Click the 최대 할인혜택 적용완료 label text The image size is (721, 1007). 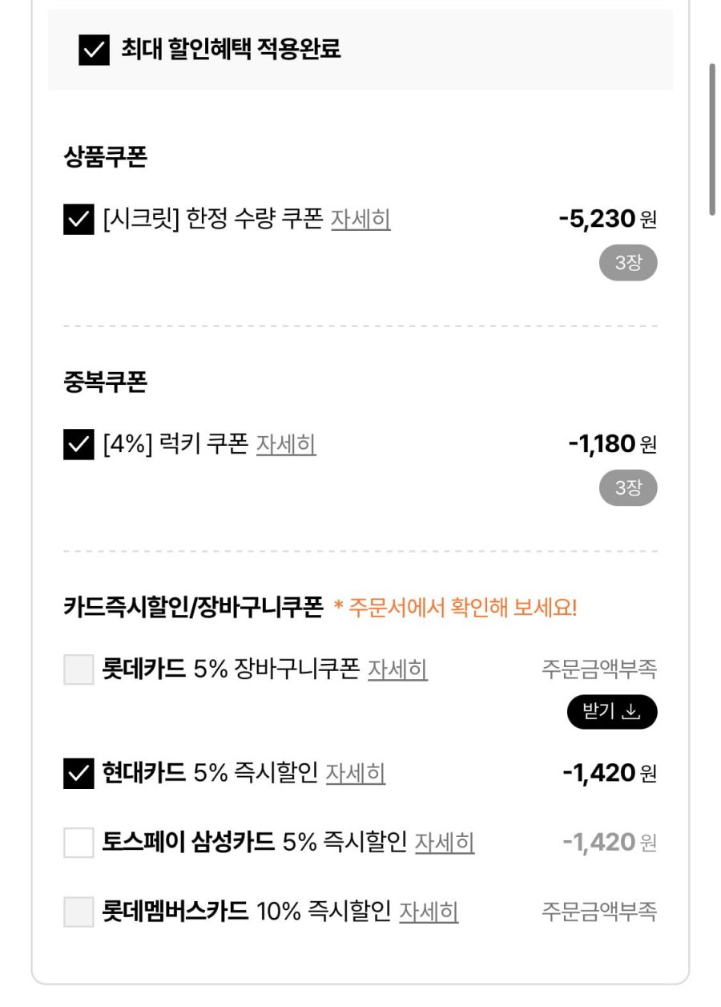pyautogui.click(x=231, y=50)
